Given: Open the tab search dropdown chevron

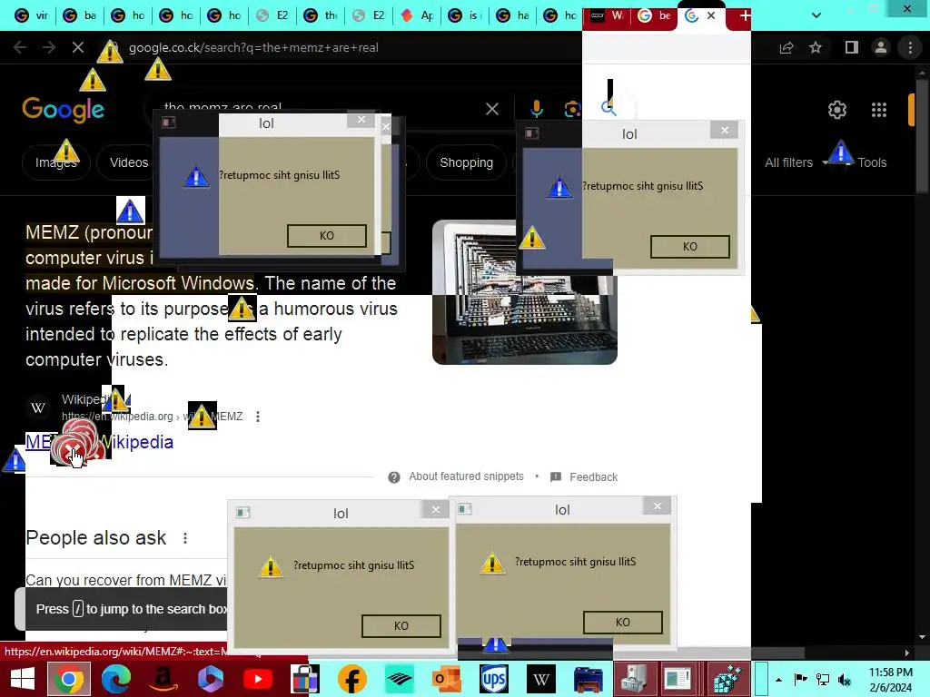Looking at the screenshot, I should point(816,15).
